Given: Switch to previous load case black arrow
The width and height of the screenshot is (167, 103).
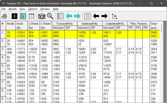Looking at the screenshot, I should 96,16.
